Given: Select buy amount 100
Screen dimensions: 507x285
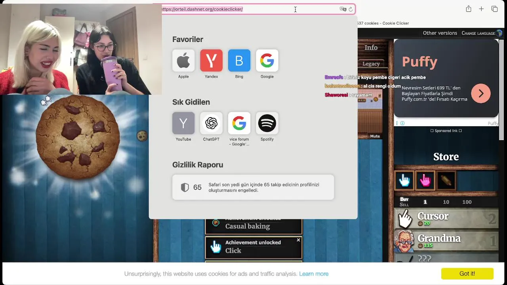Looking at the screenshot, I should click(x=467, y=202).
